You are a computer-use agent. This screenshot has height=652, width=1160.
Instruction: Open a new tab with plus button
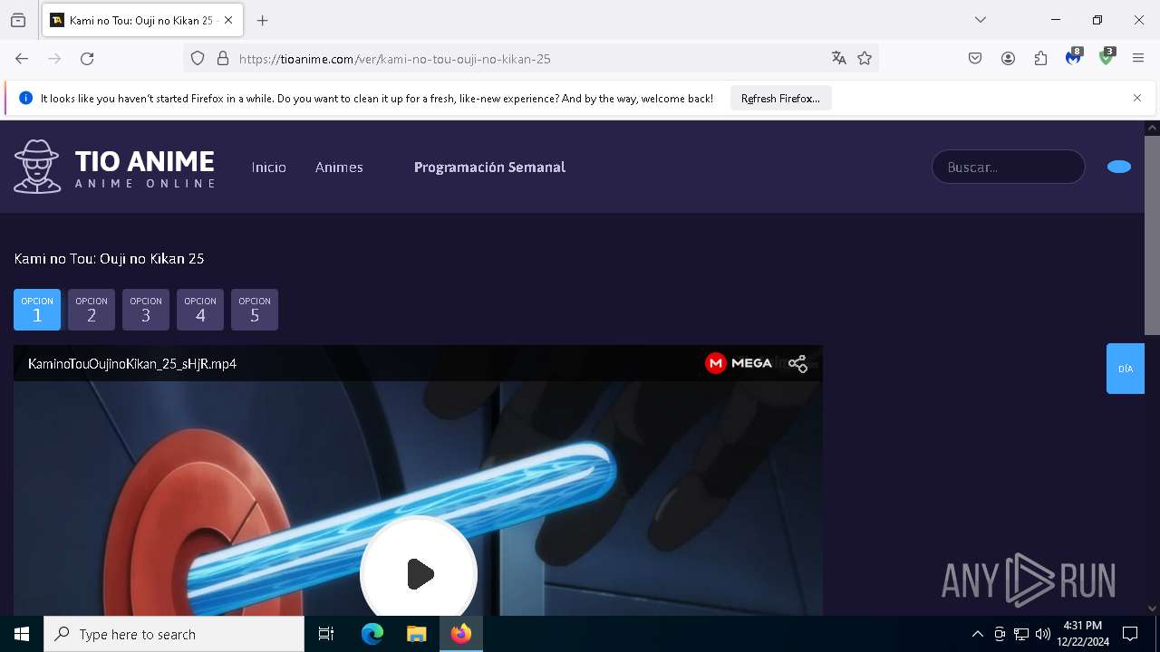pyautogui.click(x=263, y=20)
